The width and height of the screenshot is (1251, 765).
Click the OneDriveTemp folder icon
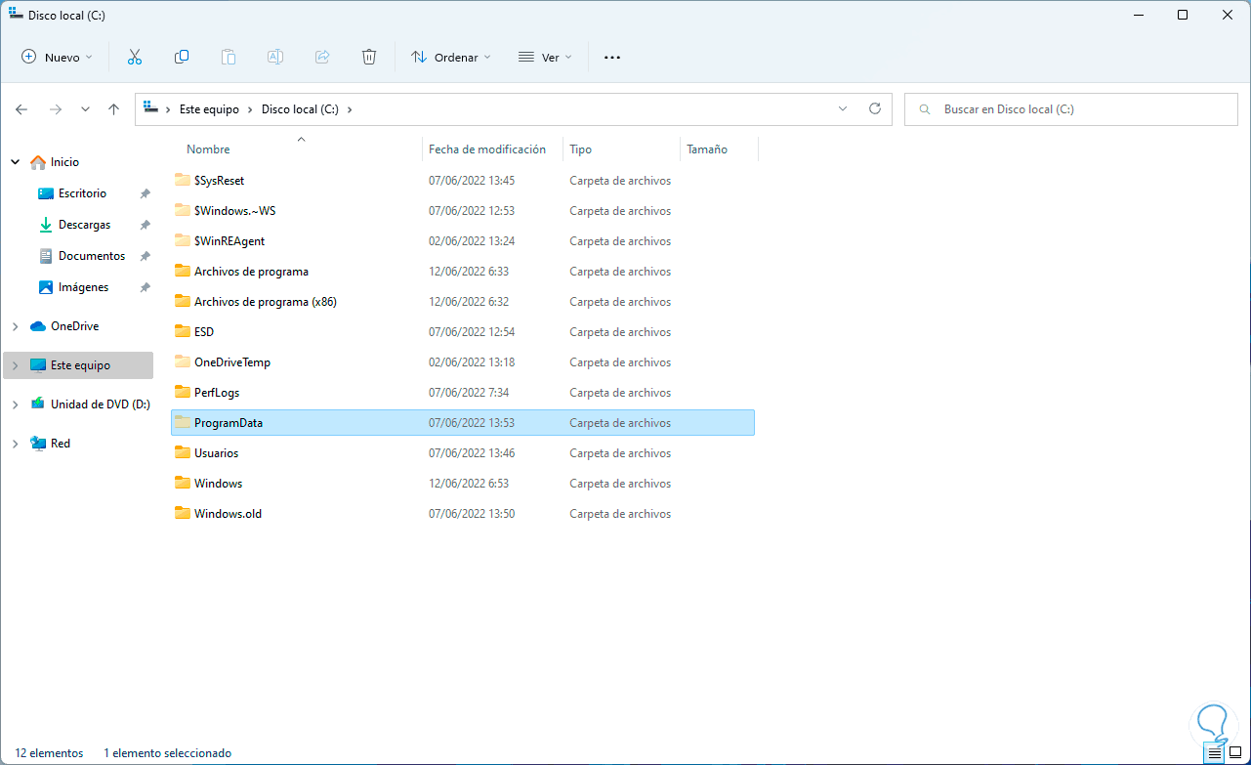point(182,361)
